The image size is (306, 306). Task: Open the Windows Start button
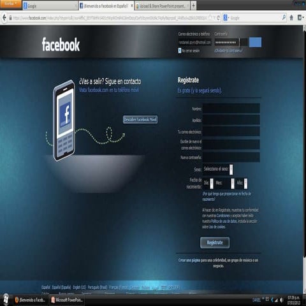tap(6, 300)
